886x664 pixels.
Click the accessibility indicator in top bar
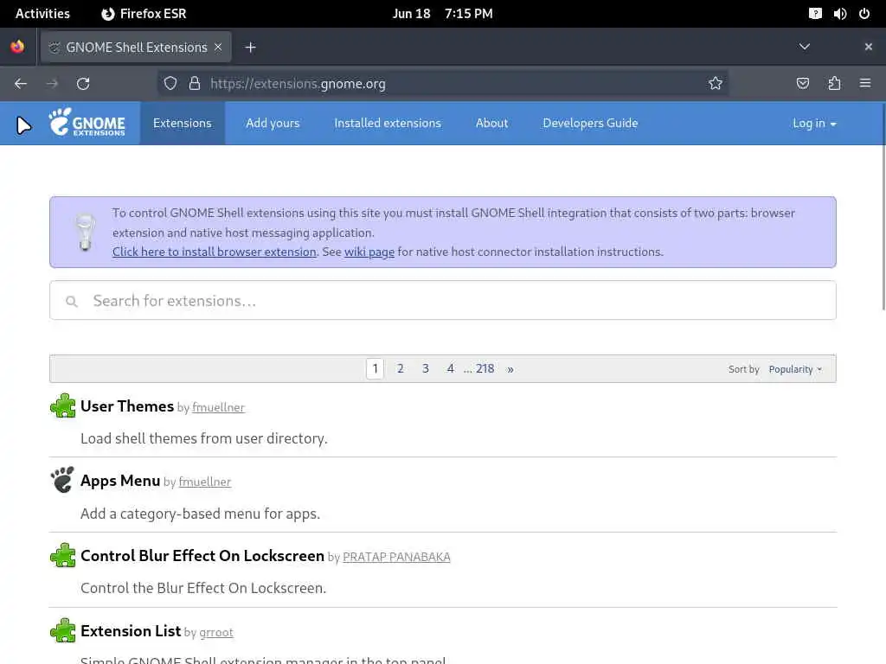pyautogui.click(x=815, y=14)
